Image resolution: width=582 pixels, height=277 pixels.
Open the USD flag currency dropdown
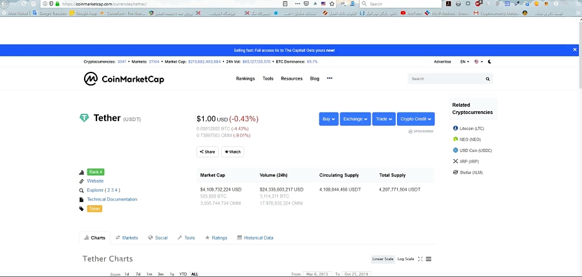[479, 61]
